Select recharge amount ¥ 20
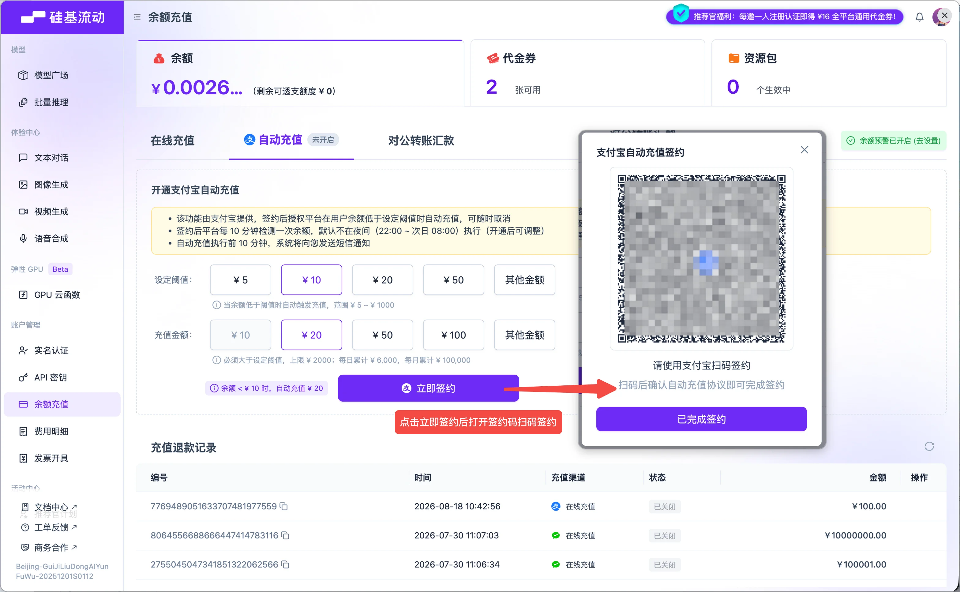Viewport: 960px width, 592px height. (x=311, y=335)
